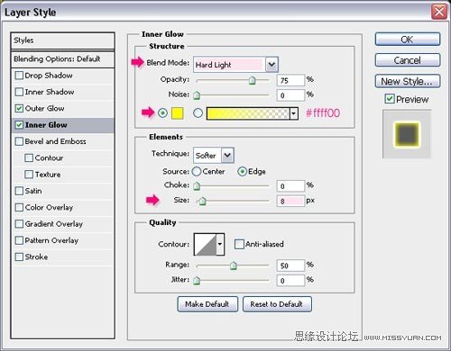Close the Layer Style dialog
Screen dimensions: 451x351
[439, 12]
